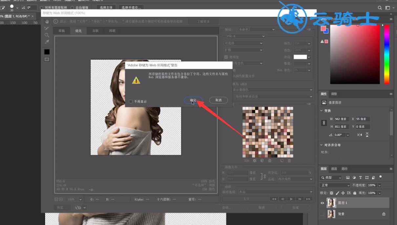
Task: Open the PNG-8 format dropdown
Action: pos(245,36)
